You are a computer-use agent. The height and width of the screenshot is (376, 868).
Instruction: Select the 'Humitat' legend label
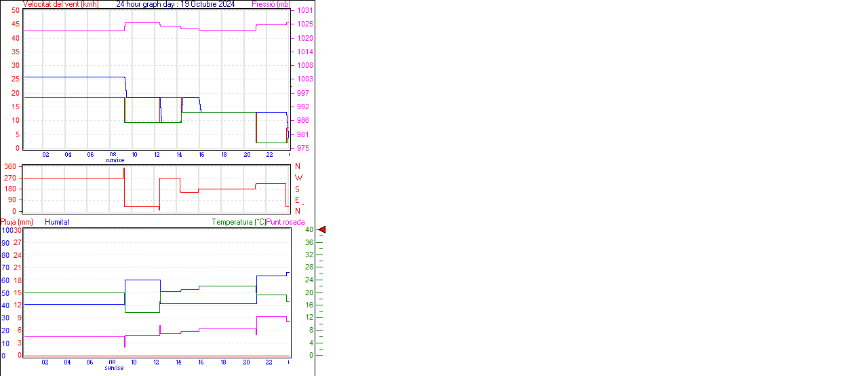(x=57, y=222)
